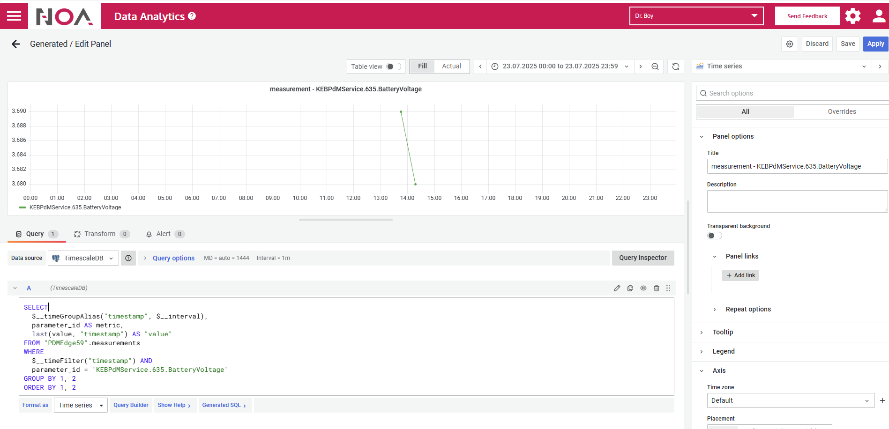Open the Query inspector
Image resolution: width=889 pixels, height=429 pixels.
point(642,258)
